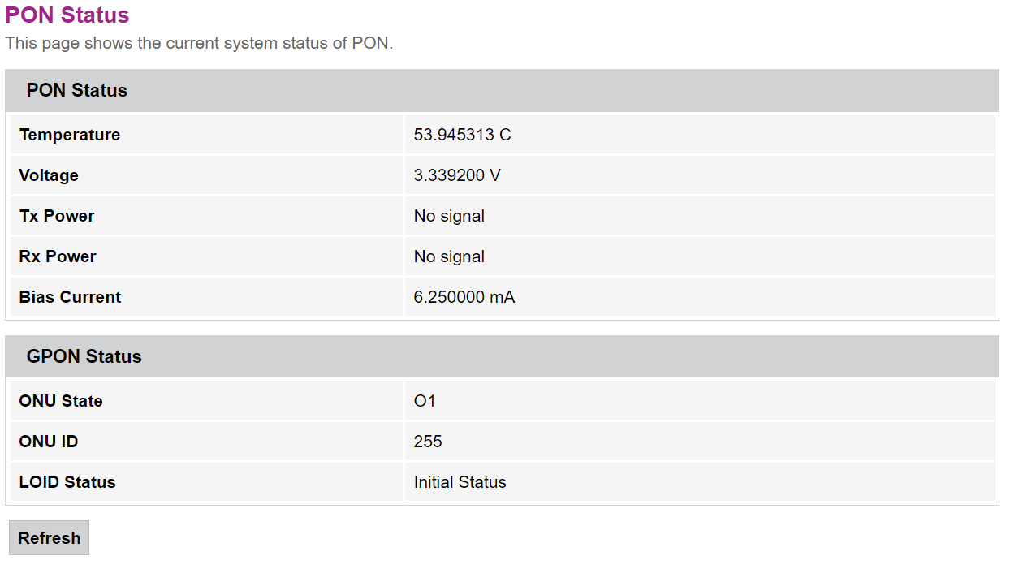Click the Voltage row label
This screenshot has width=1010, height=569.
(x=49, y=175)
